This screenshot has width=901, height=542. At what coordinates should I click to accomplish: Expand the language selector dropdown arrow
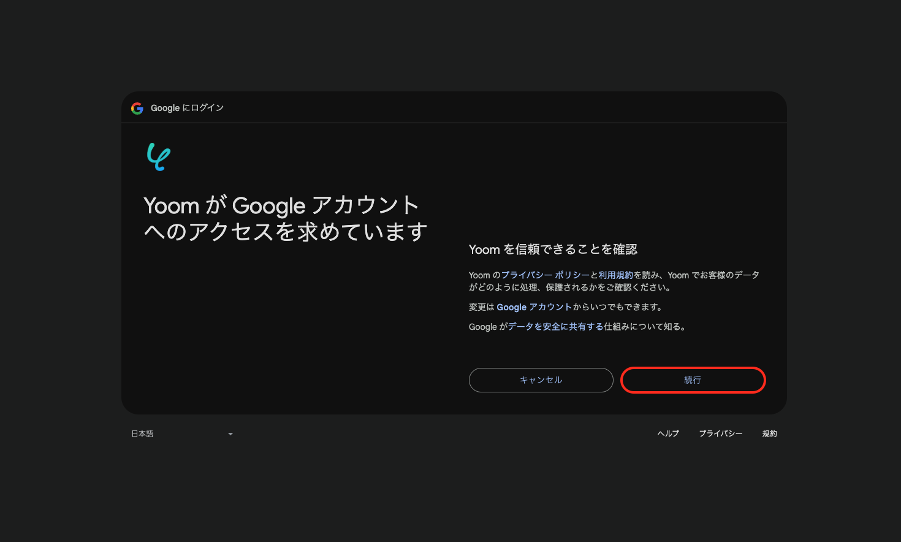(230, 434)
